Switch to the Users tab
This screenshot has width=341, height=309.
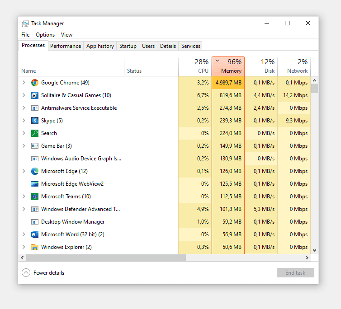tap(148, 46)
